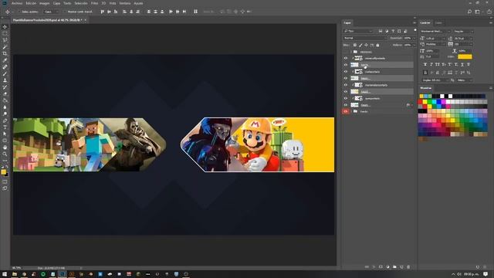
Task: Click the lock image pixels brush icon
Action: [x=360, y=45]
